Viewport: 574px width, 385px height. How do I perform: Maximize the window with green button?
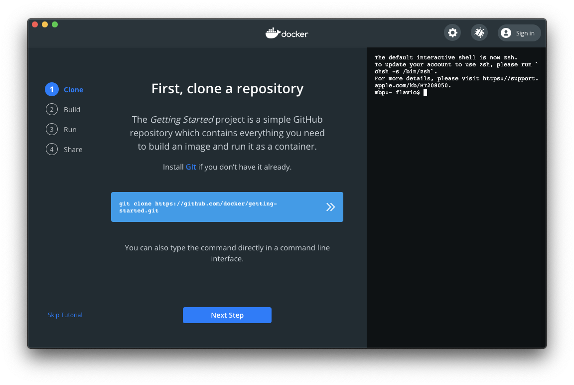55,24
